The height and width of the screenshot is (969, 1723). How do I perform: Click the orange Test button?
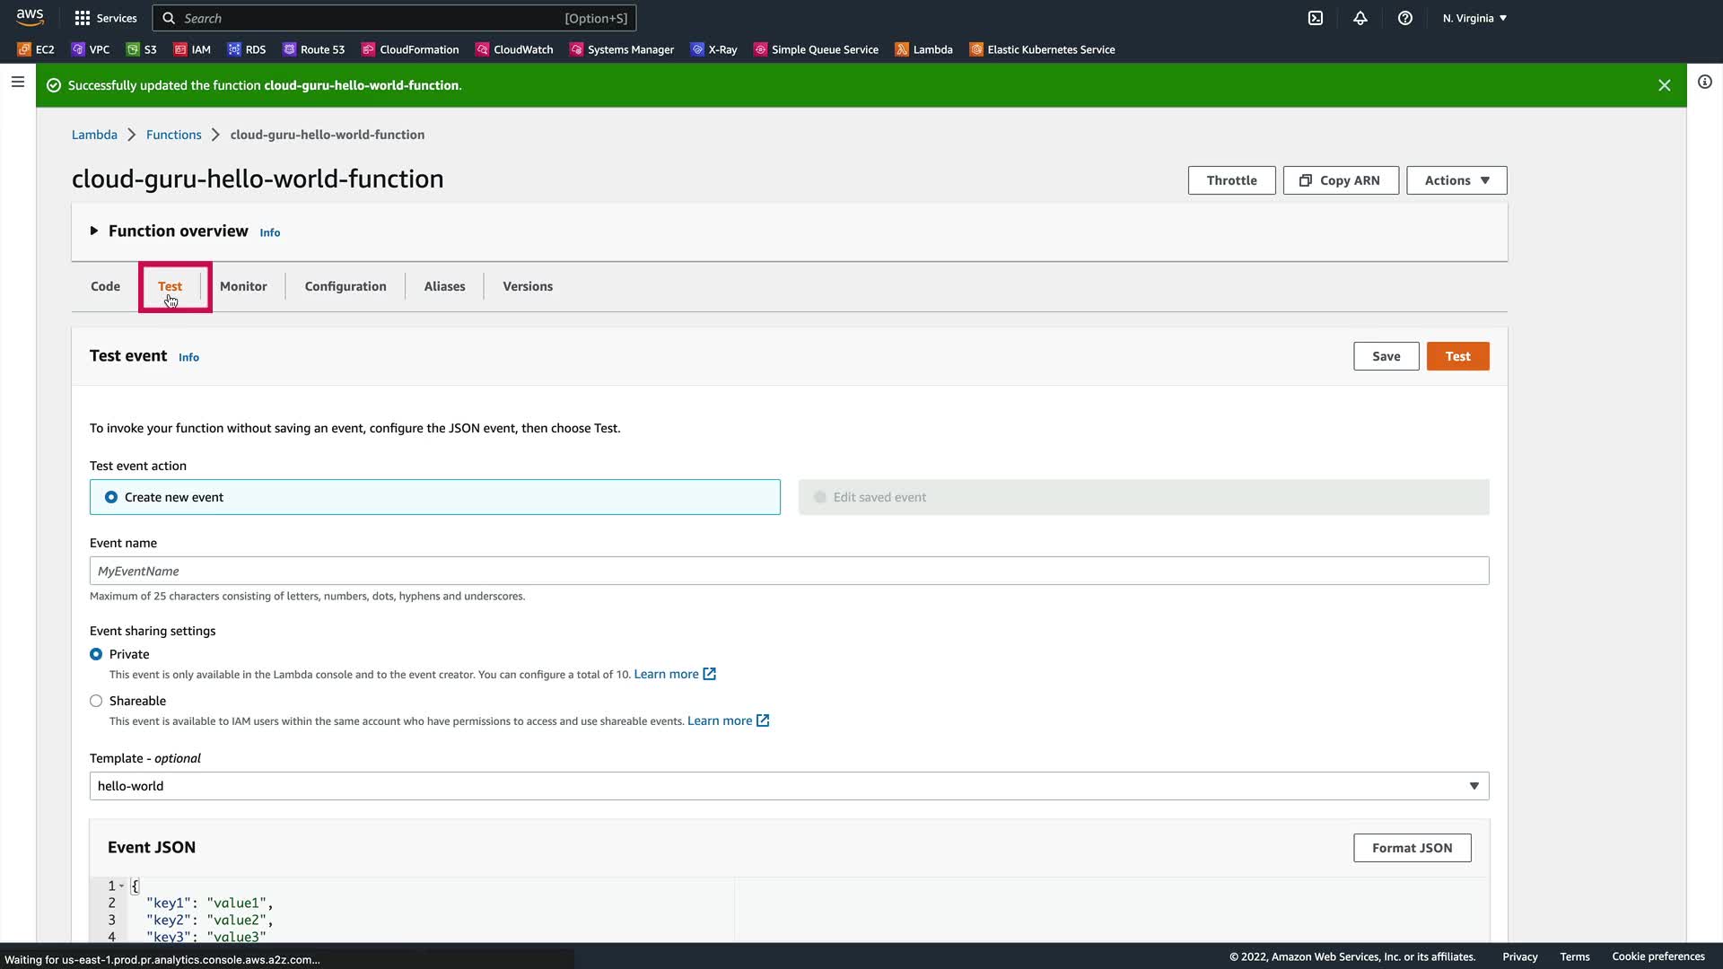1457,356
